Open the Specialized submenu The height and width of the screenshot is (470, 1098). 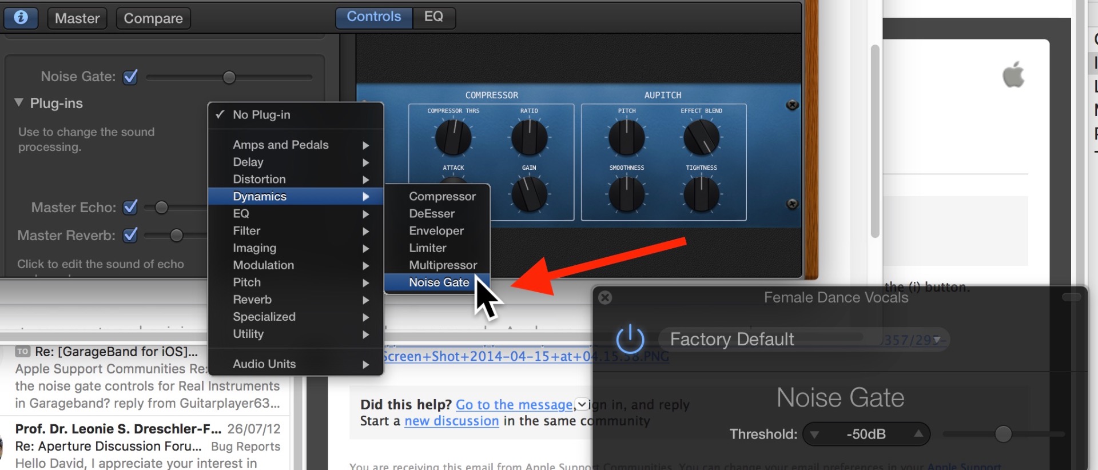[296, 316]
